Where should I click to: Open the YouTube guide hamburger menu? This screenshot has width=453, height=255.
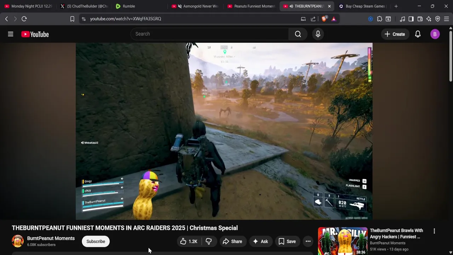[11, 34]
